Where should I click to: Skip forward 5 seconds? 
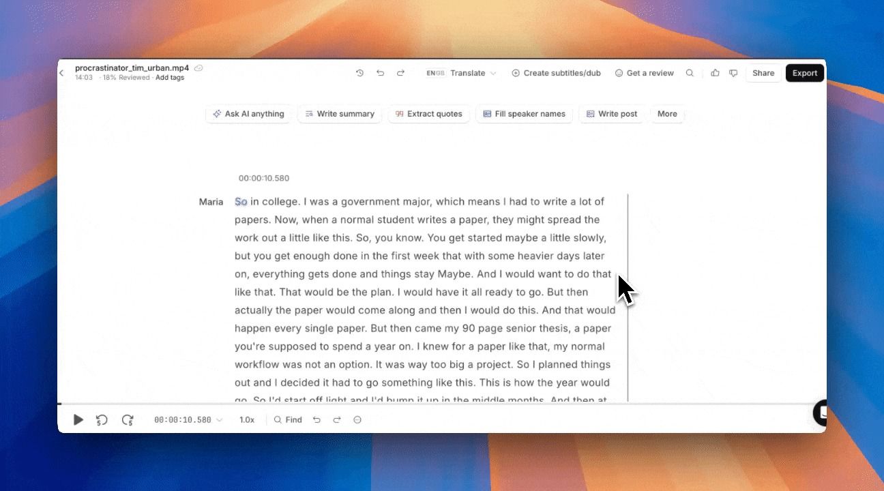(128, 420)
